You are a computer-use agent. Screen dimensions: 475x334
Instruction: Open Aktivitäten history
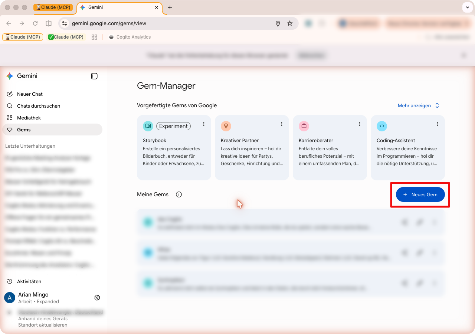pos(52,281)
